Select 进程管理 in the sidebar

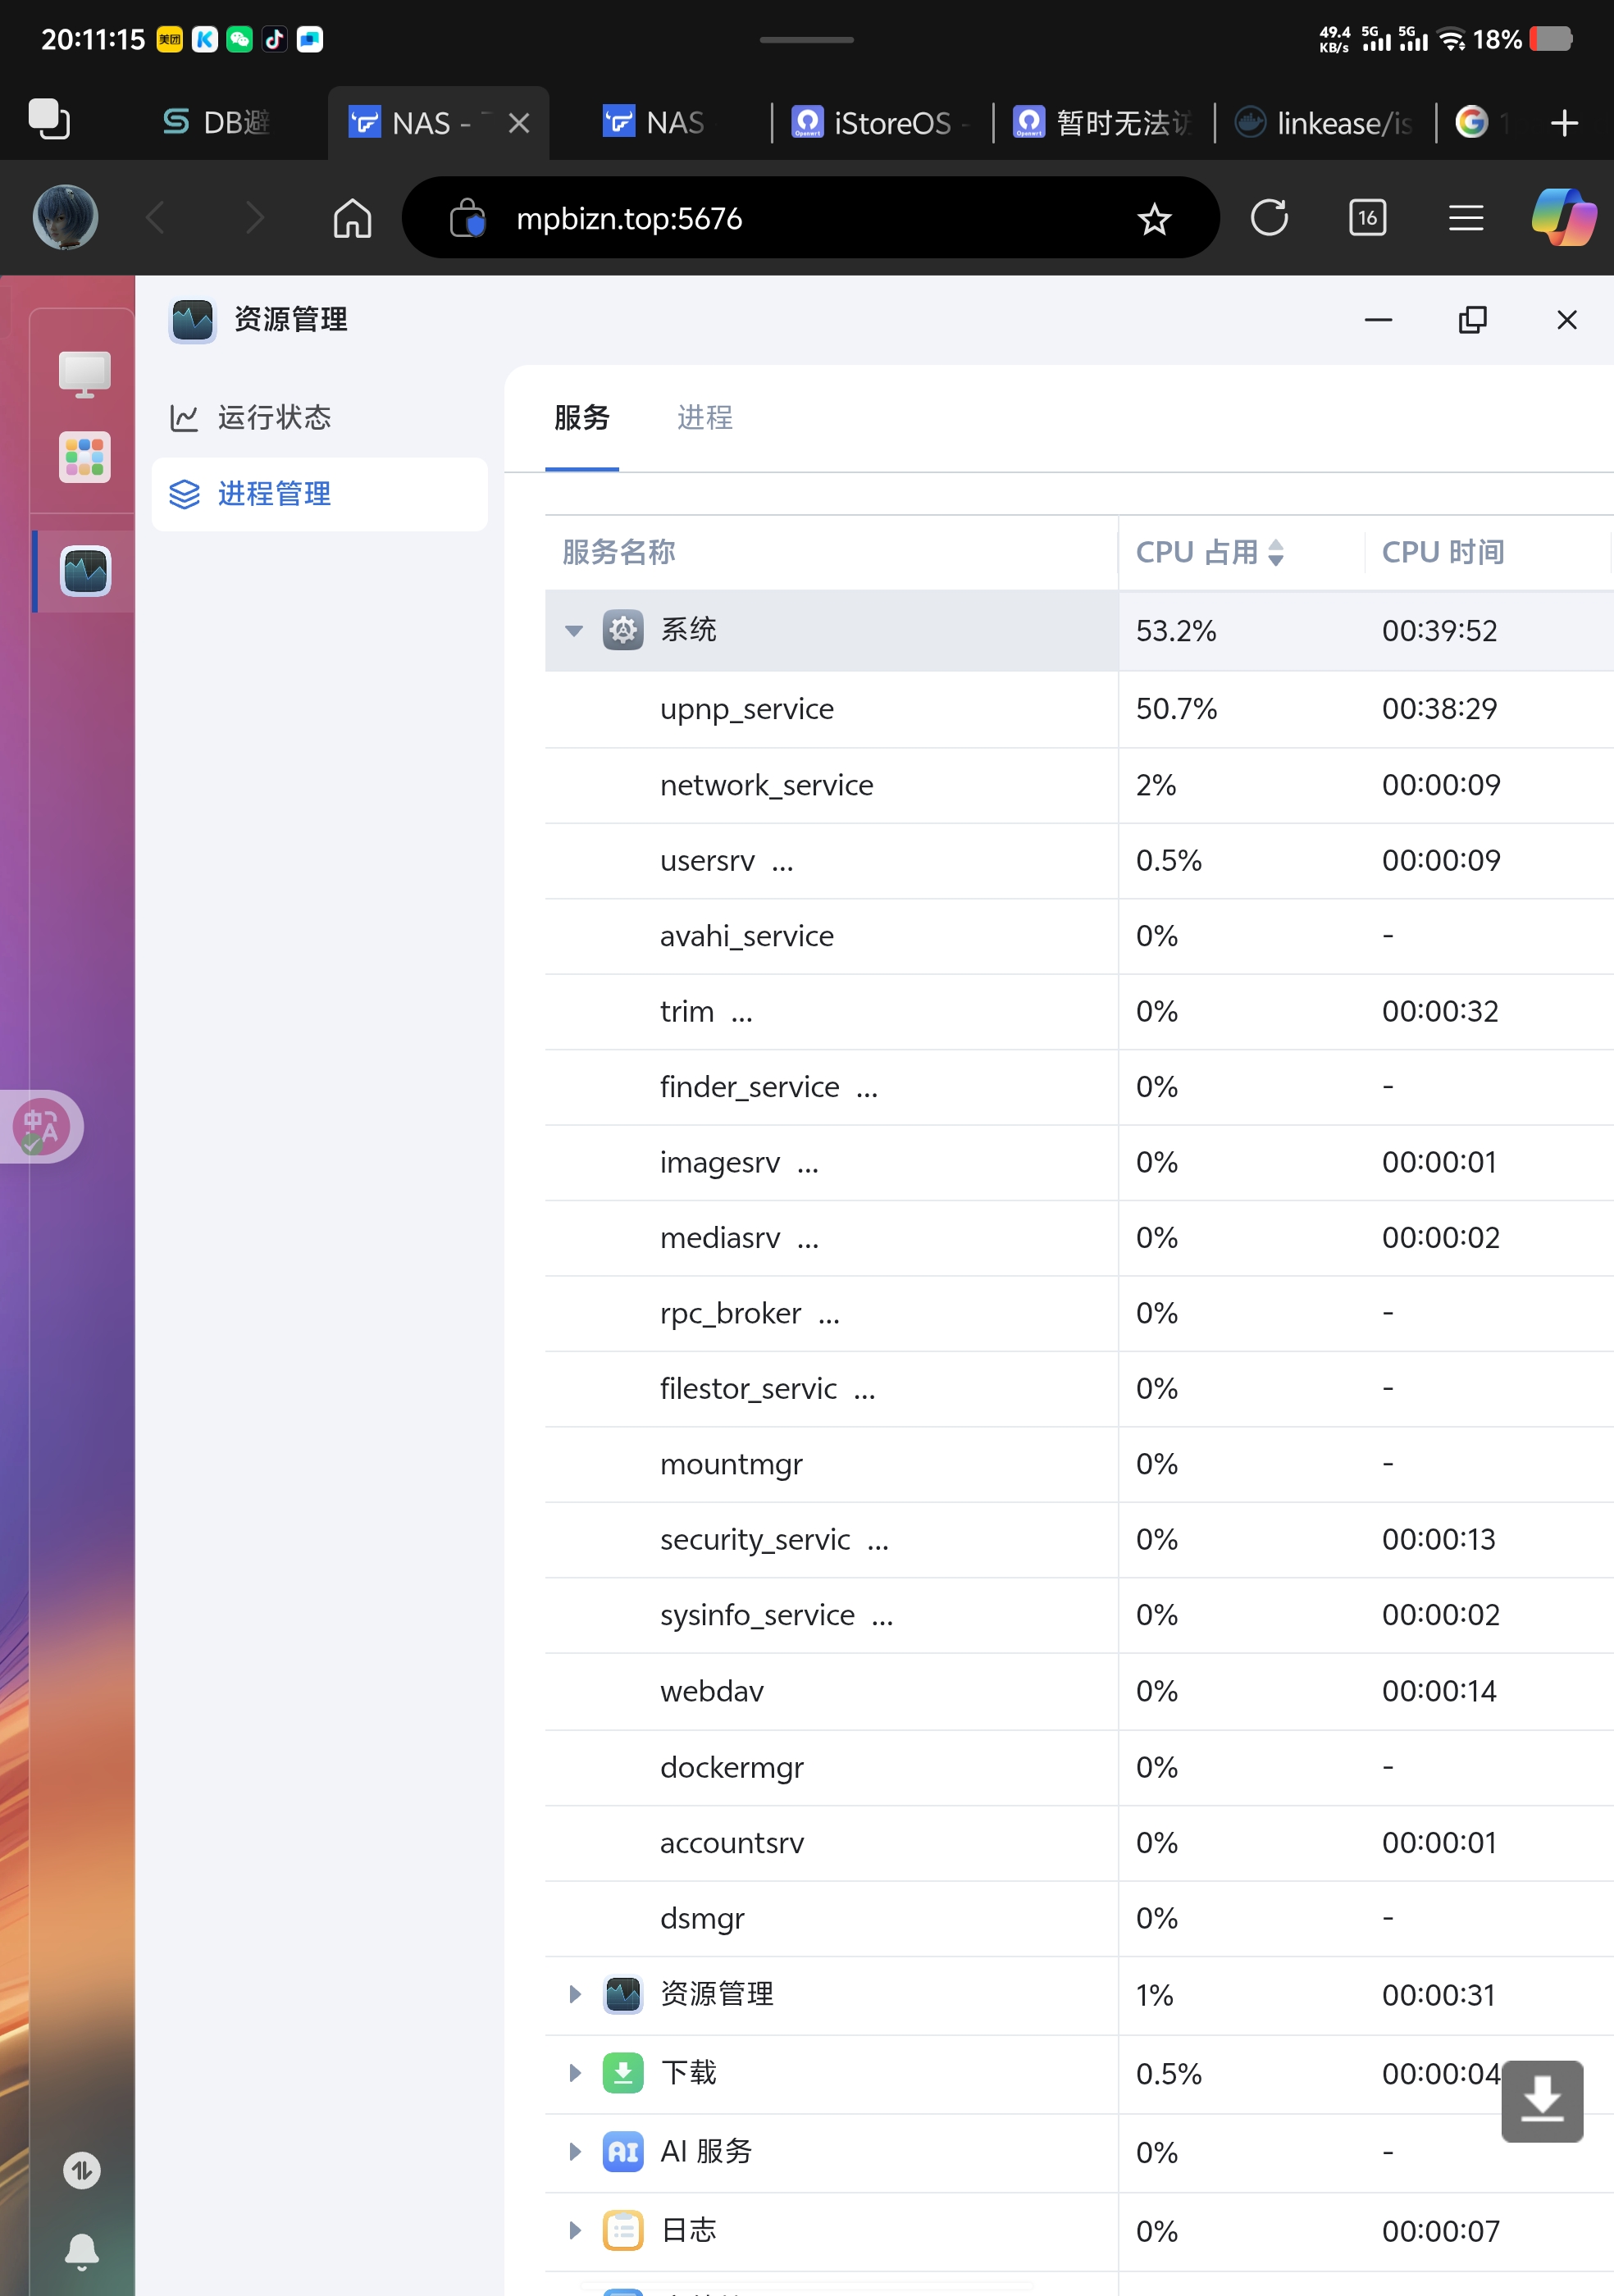point(273,494)
